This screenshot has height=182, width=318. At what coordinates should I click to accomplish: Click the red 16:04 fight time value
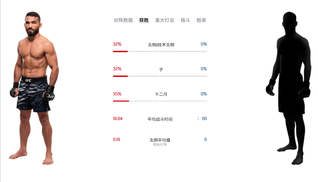click(118, 119)
